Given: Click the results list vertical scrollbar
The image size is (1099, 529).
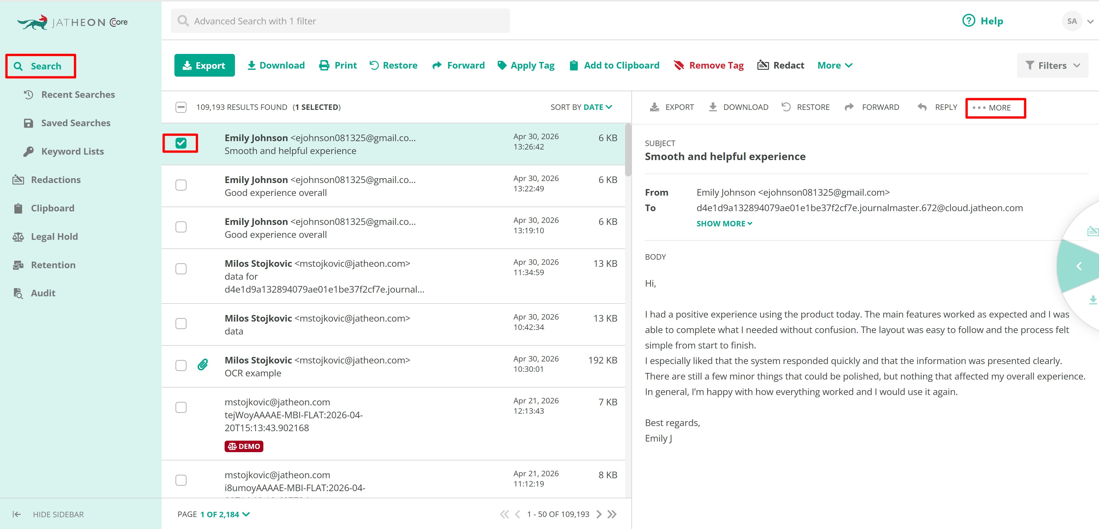Looking at the screenshot, I should 628,150.
